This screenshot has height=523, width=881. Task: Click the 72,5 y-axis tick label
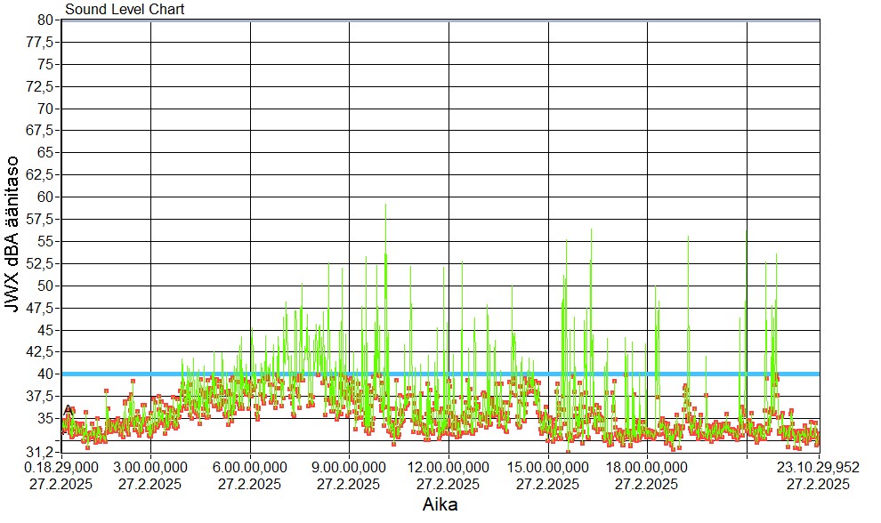(40, 86)
